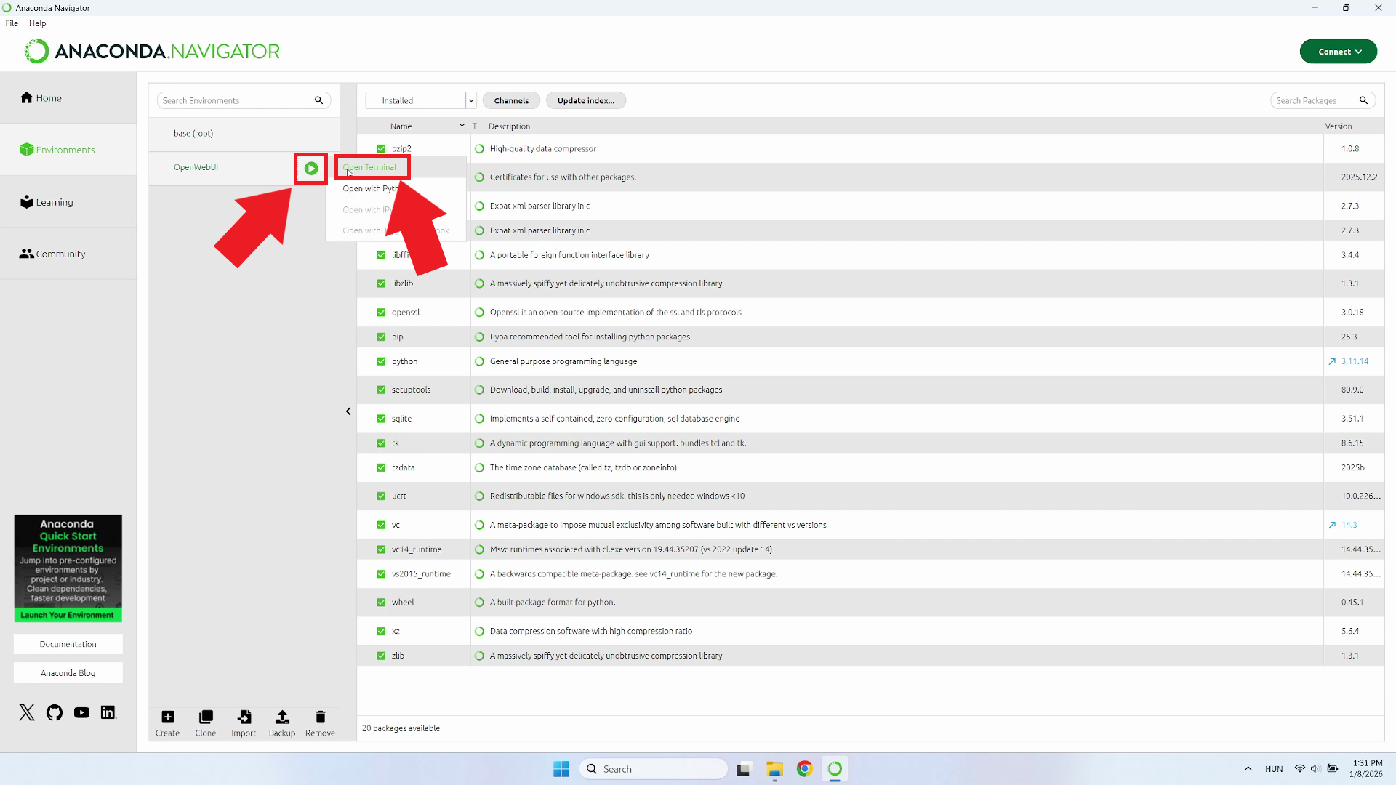Toggle the python package checkbox
This screenshot has width=1396, height=785.
[x=381, y=361]
